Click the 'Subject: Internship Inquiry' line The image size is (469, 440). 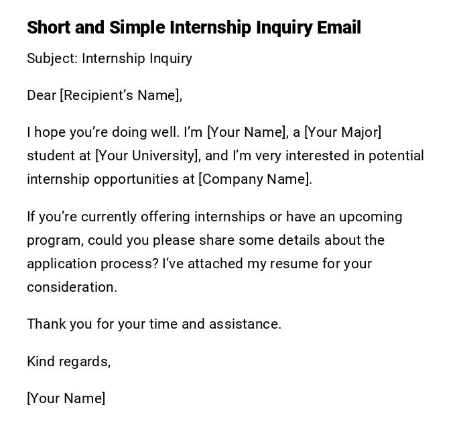click(x=109, y=58)
